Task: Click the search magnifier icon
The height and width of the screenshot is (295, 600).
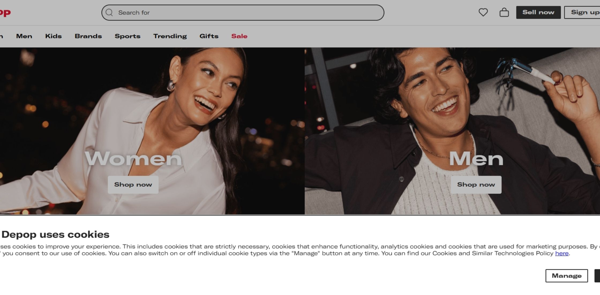Action: (x=109, y=12)
